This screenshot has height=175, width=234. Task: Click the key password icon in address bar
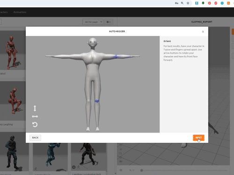click(x=176, y=3)
